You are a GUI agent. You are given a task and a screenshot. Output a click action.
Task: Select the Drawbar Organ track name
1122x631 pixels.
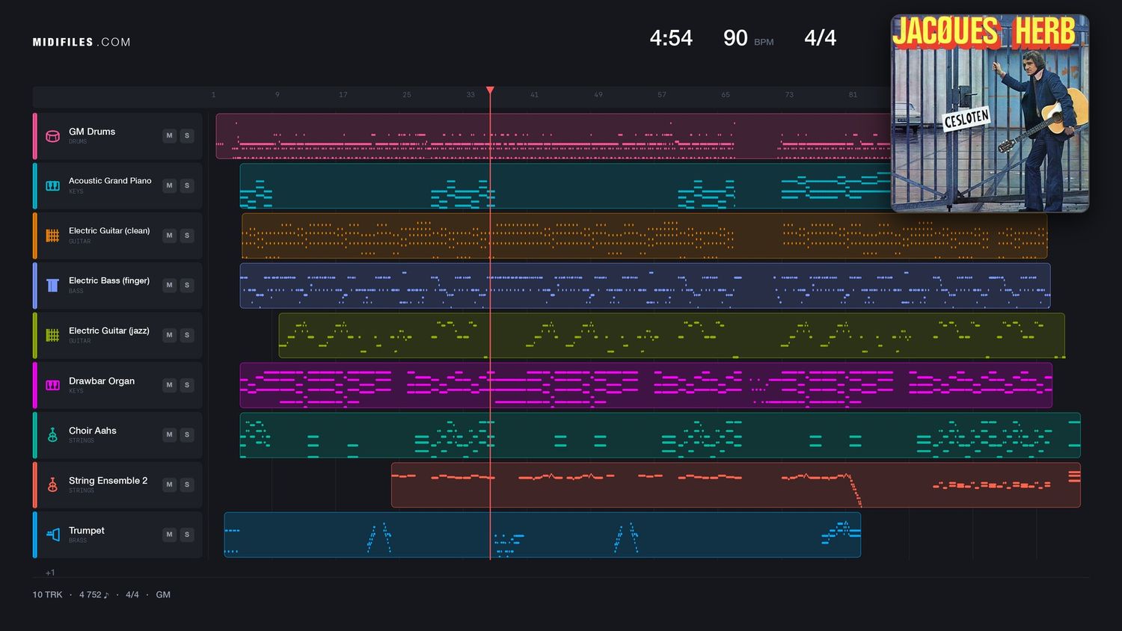(102, 381)
